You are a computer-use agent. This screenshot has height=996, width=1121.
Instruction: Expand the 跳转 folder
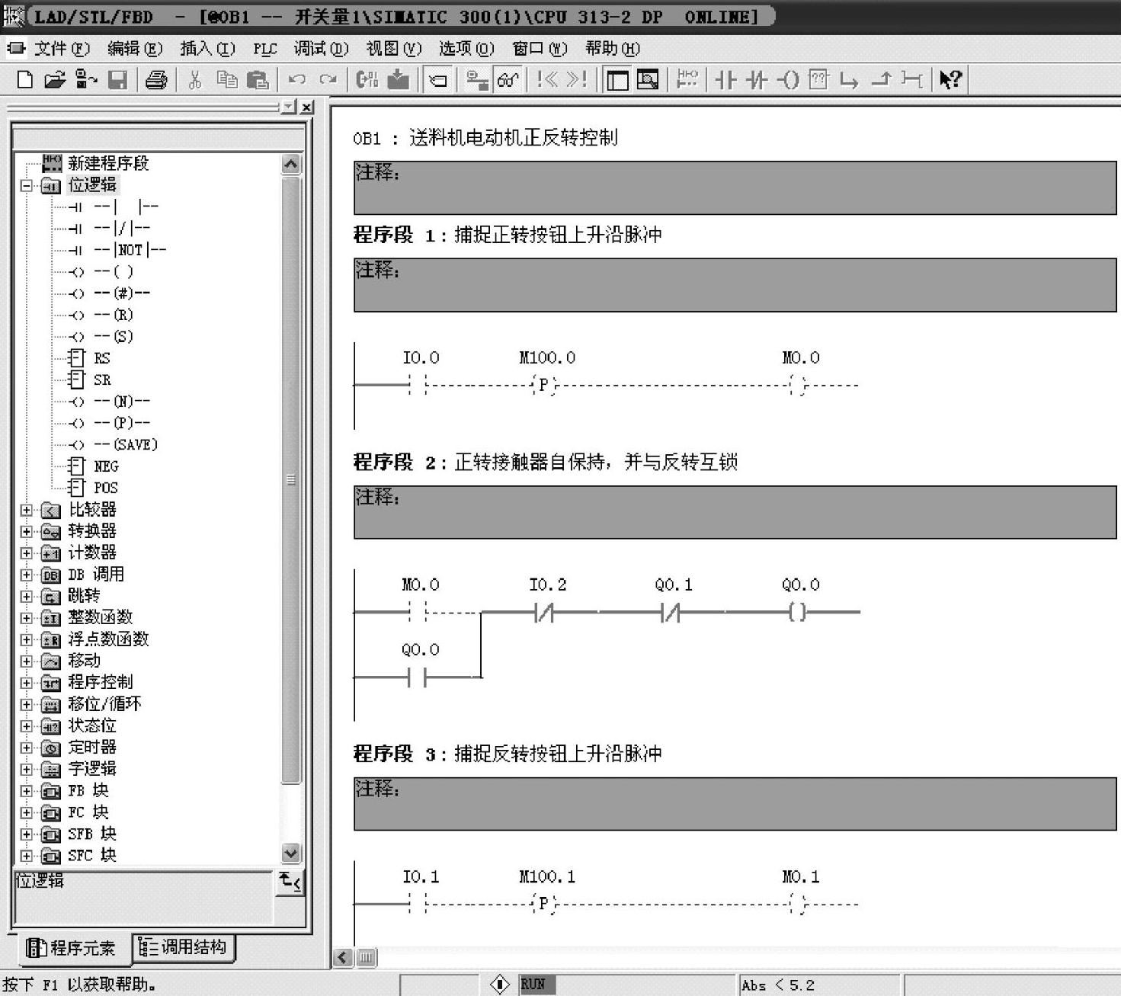click(x=27, y=596)
